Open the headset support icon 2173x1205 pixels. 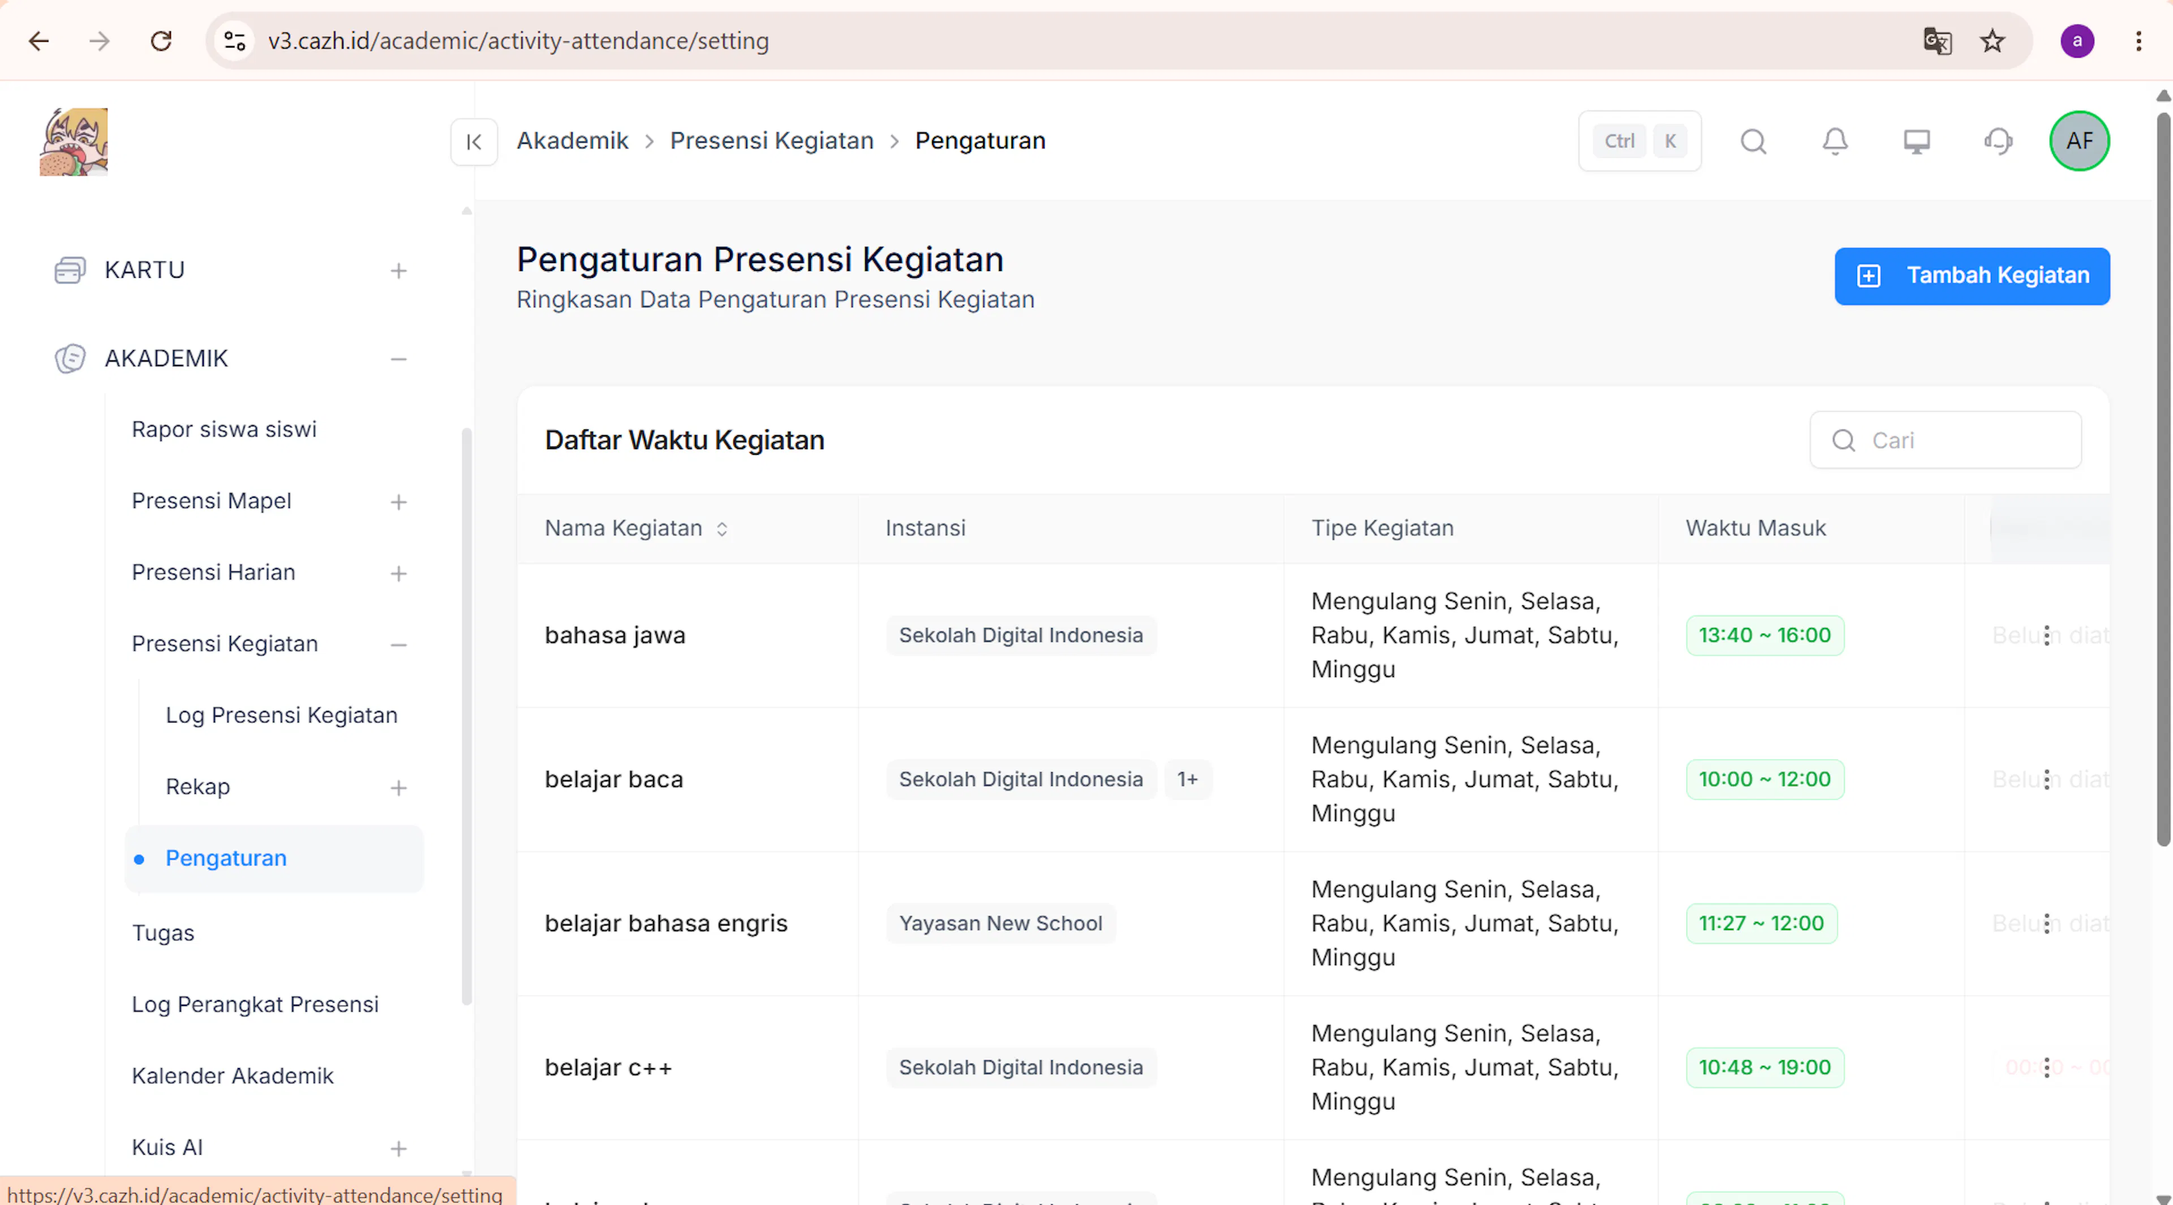click(x=1998, y=141)
